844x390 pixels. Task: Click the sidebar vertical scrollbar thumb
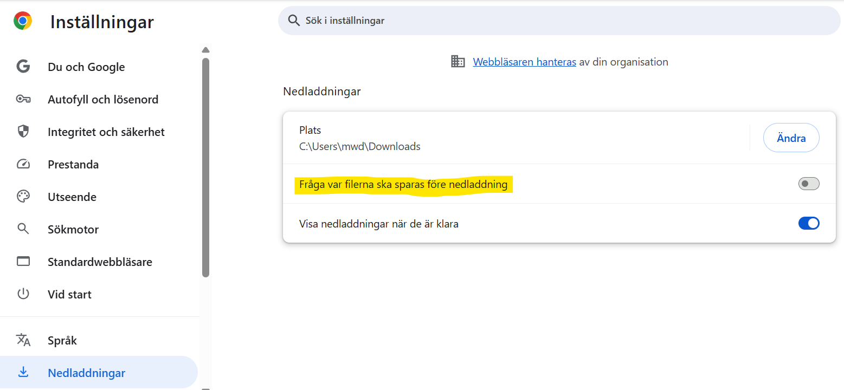pos(205,167)
